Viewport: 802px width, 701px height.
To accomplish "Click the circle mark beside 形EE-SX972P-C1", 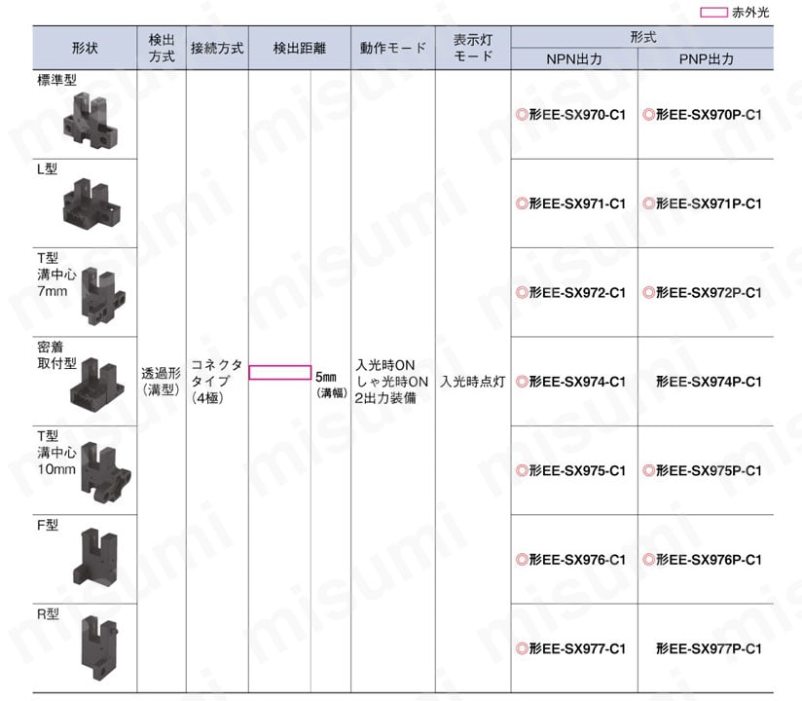I will pyautogui.click(x=648, y=293).
